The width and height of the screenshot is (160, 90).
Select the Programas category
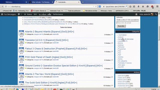pos(122,49)
